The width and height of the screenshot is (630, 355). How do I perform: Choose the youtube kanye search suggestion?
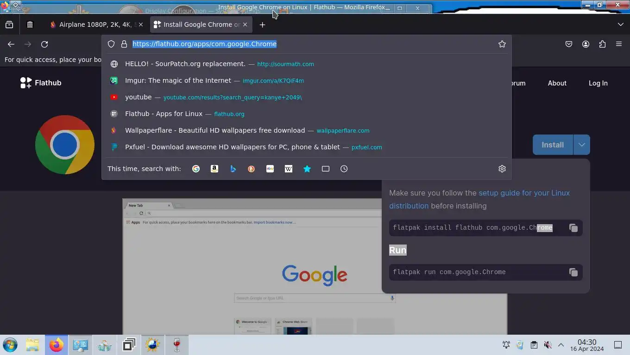pos(307,97)
